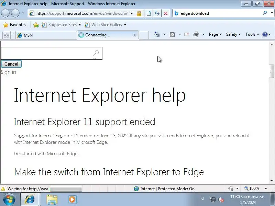The width and height of the screenshot is (275, 206).
Task: Click the KI language indicator
Action: tap(202, 198)
